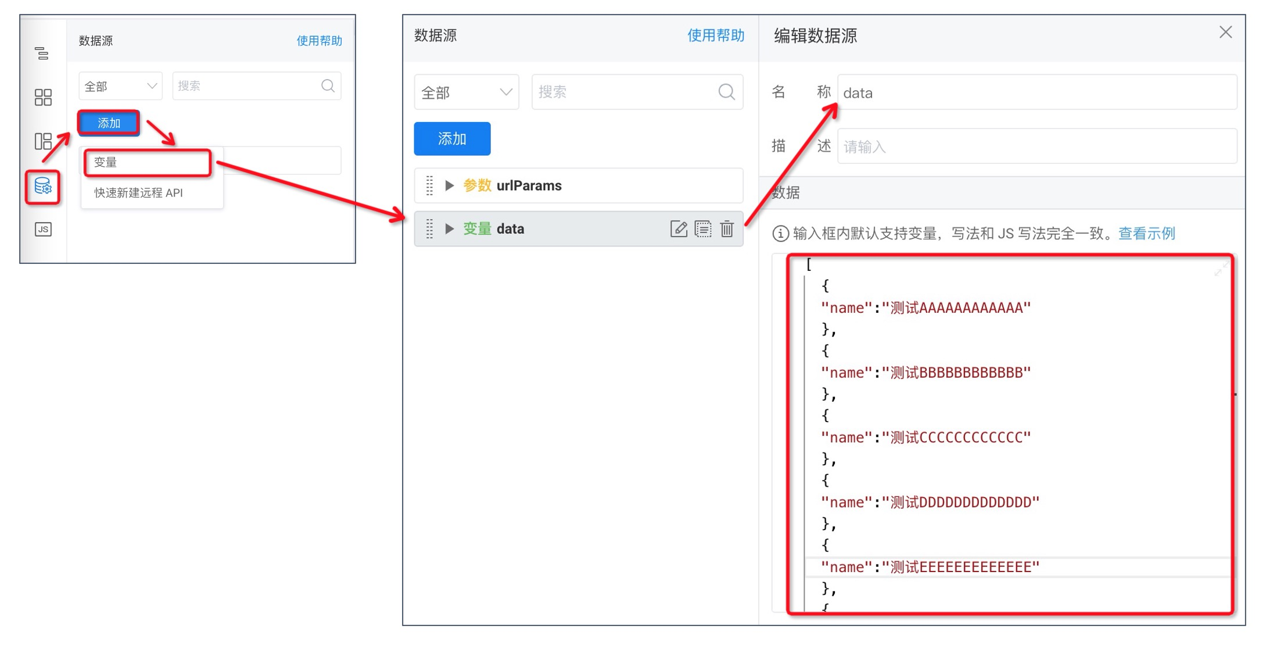Click code line "测试DDDDDDDDDDDDD"
Viewport: 1277px width, 672px height.
point(930,502)
